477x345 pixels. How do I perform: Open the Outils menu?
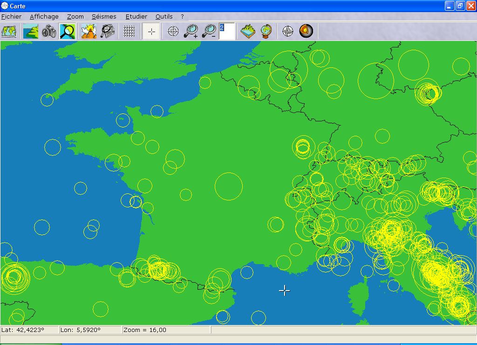[164, 17]
